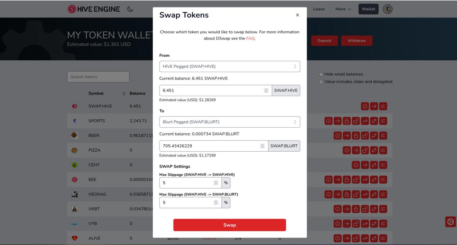
Task: Go to the Wallet page
Action: [x=368, y=9]
